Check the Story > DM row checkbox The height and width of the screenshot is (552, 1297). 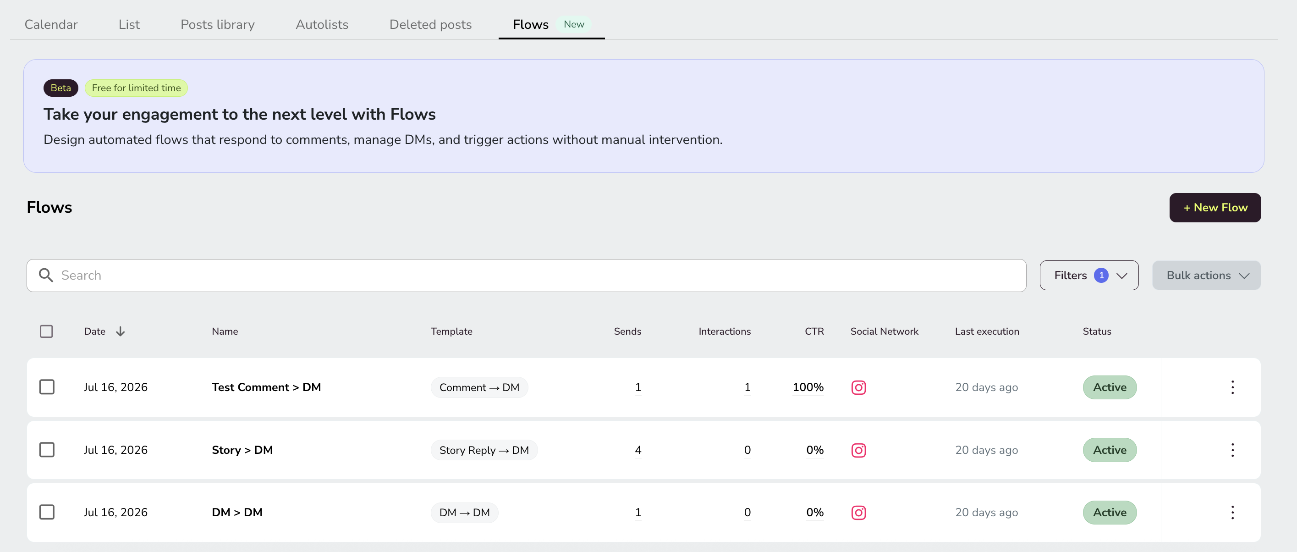click(47, 450)
